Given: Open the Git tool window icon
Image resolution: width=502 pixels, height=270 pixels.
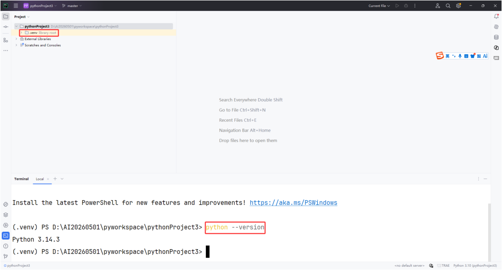Looking at the screenshot, I should pos(6,256).
